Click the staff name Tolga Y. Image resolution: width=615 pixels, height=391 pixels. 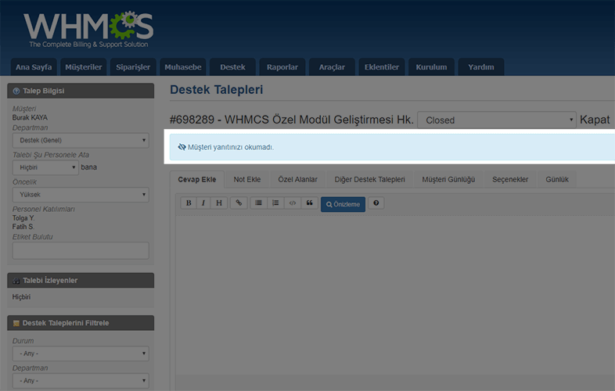tap(23, 218)
